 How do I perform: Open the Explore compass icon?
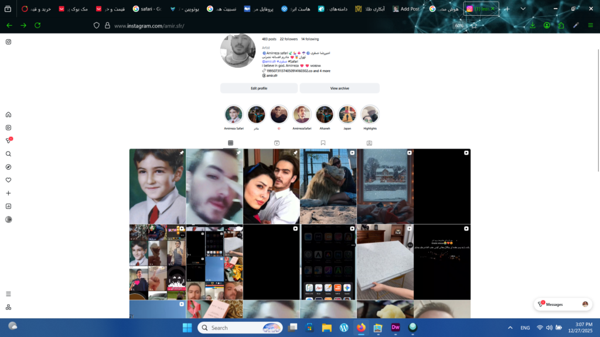click(8, 167)
